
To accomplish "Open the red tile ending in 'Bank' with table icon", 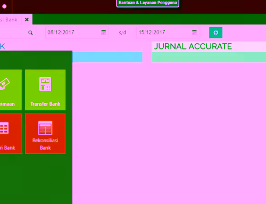I will (11, 134).
